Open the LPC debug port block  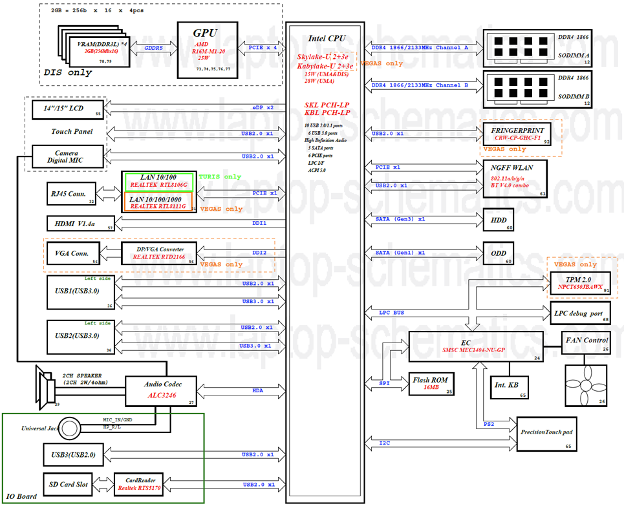pos(580,313)
